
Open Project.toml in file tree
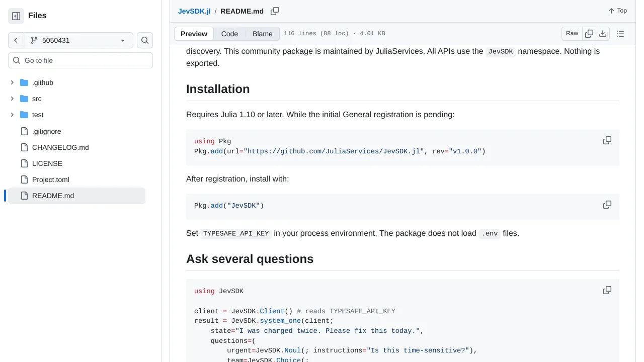click(x=51, y=179)
